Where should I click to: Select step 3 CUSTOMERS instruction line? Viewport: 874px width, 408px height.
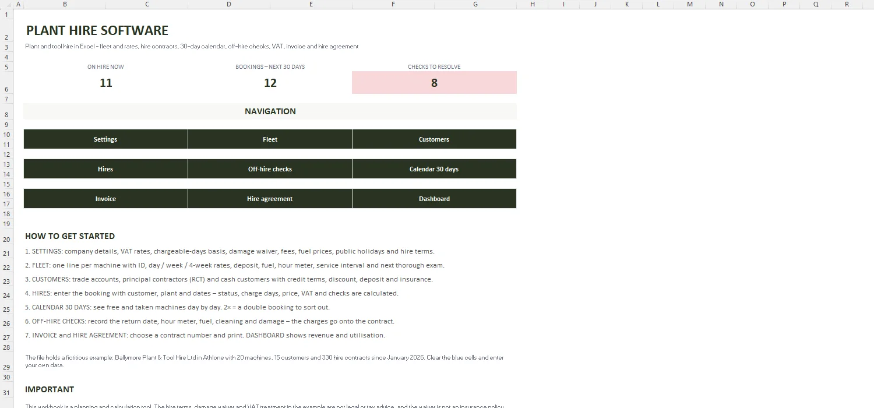[x=229, y=279]
